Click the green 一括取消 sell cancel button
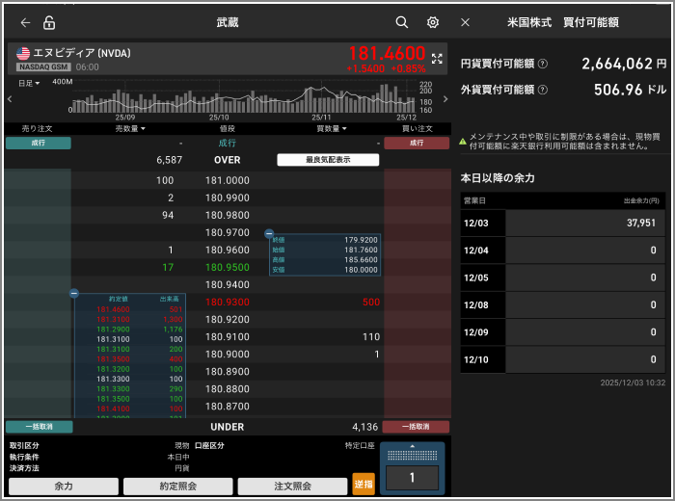 click(40, 427)
